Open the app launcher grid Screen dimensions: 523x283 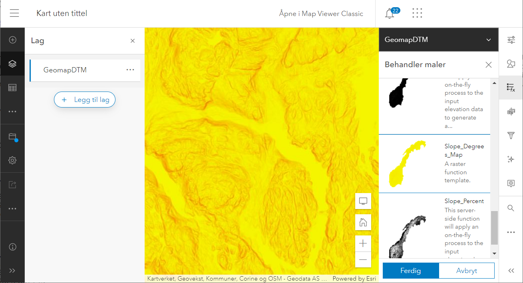(x=417, y=13)
